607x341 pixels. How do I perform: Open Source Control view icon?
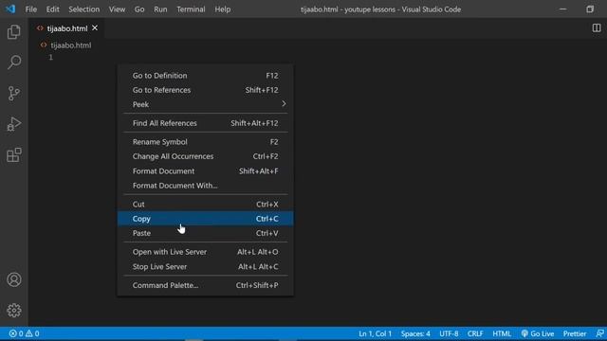coord(14,93)
